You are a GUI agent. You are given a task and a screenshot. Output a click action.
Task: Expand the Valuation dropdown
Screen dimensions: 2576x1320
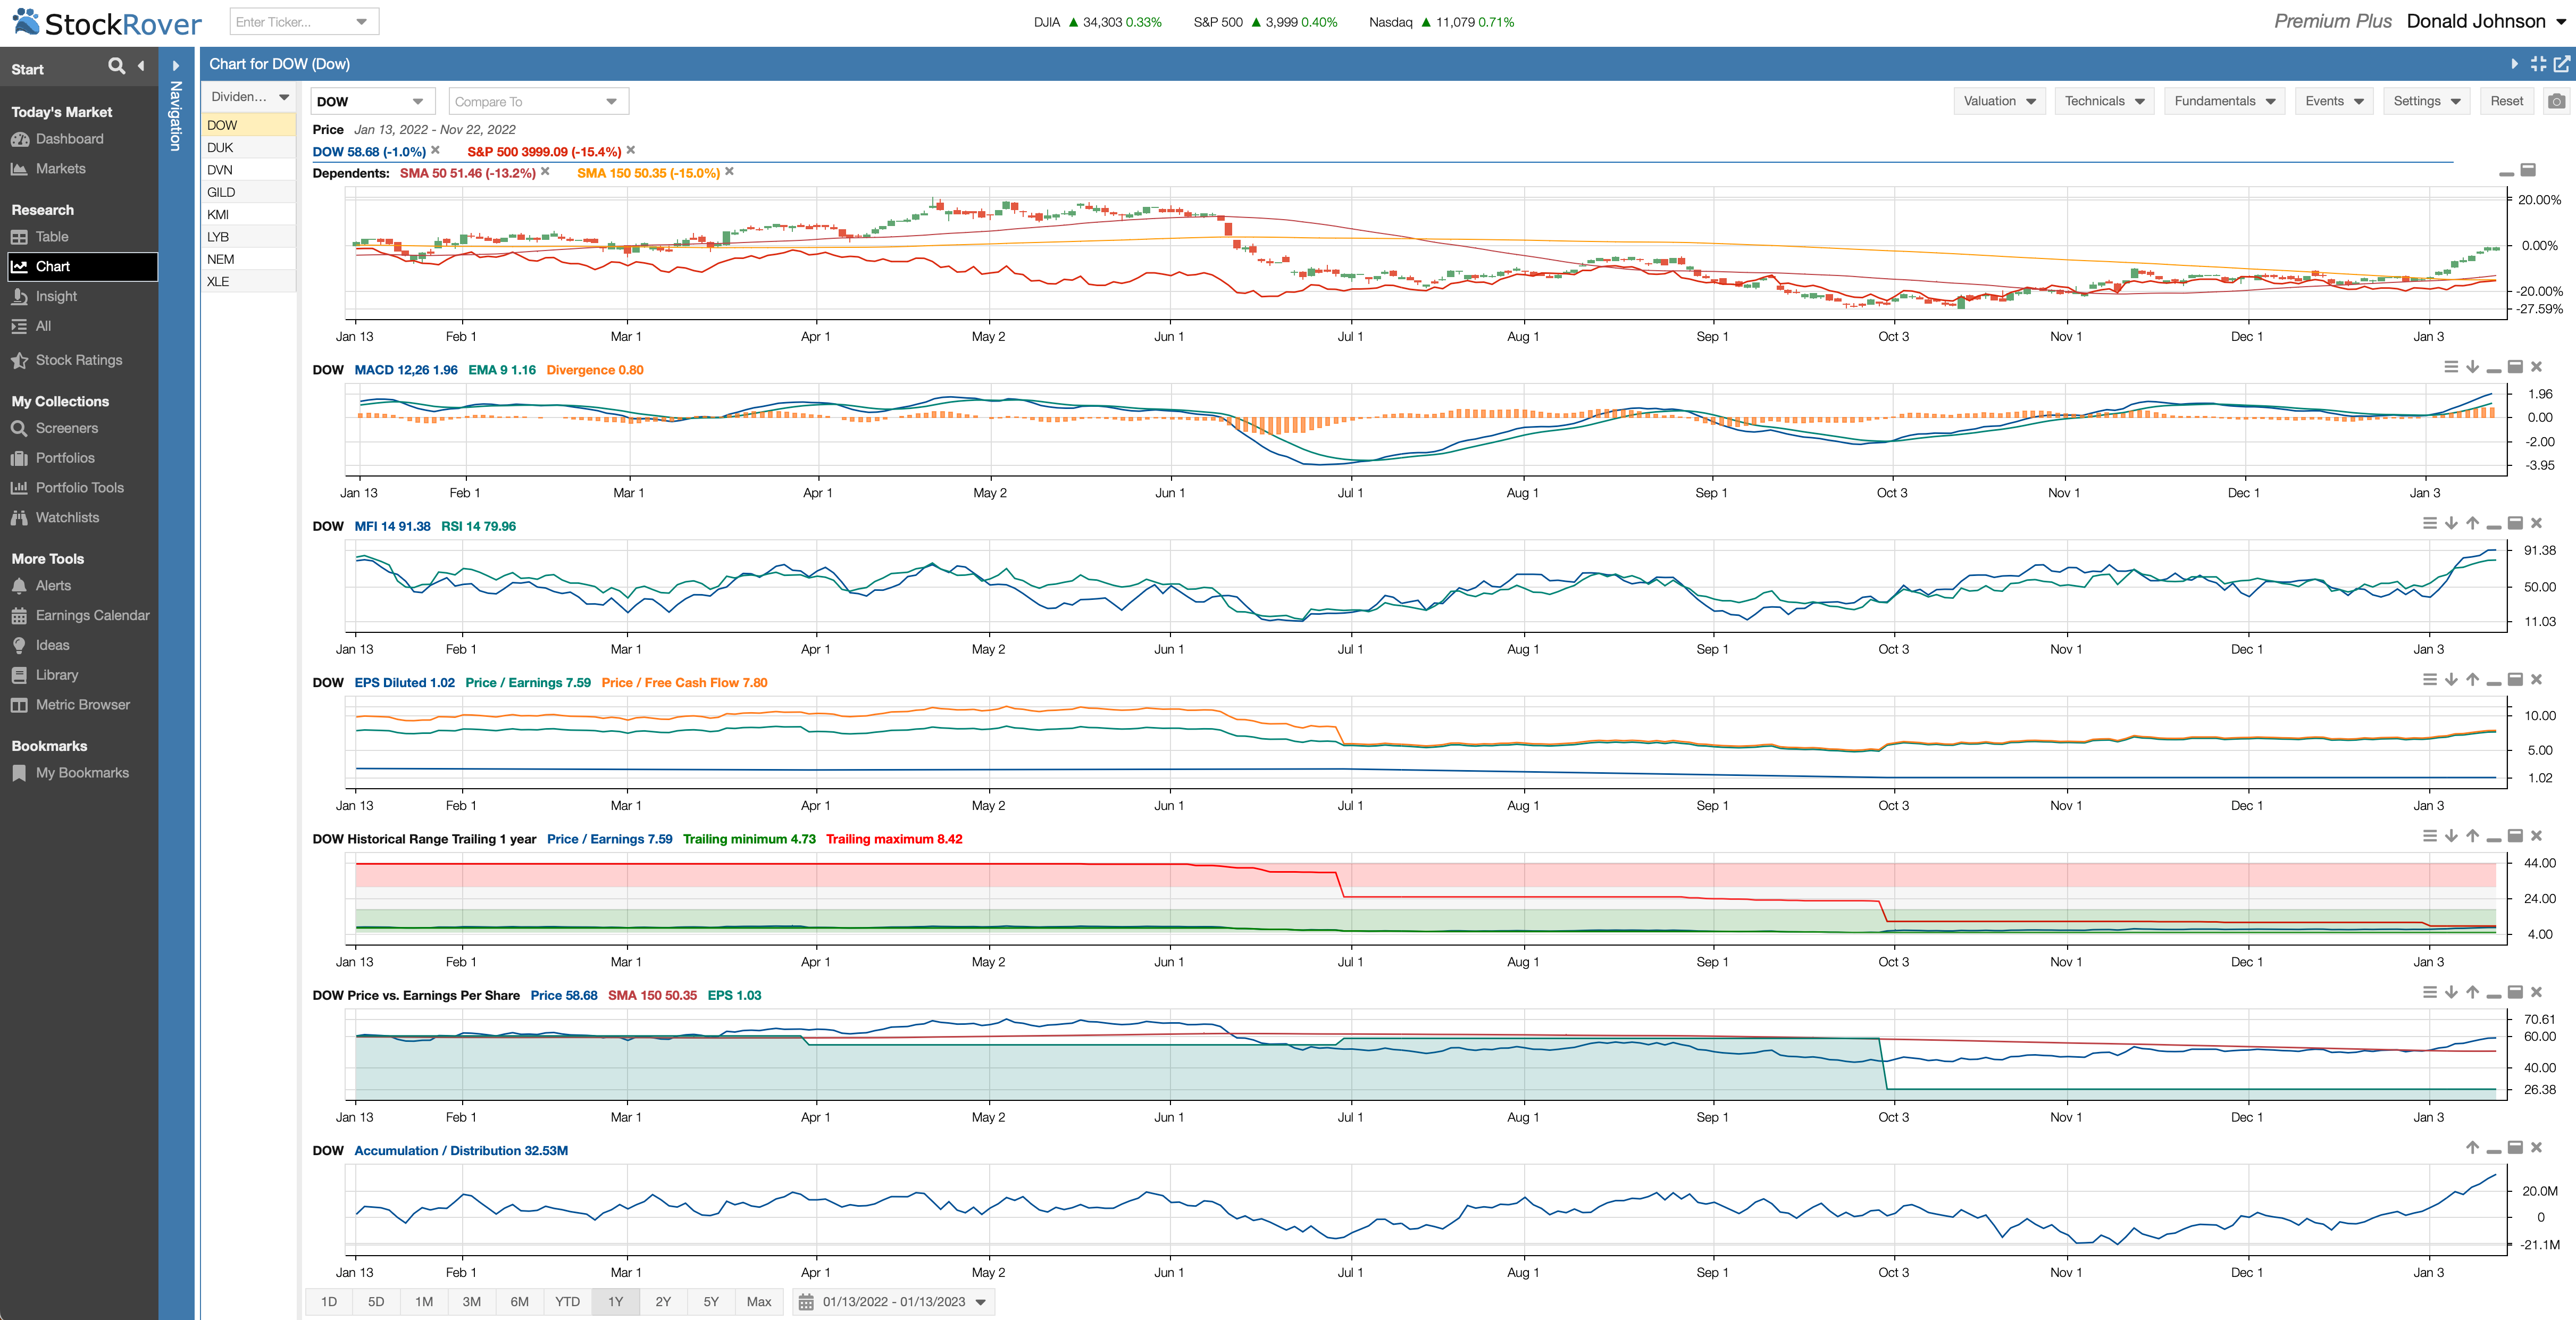pyautogui.click(x=1999, y=101)
